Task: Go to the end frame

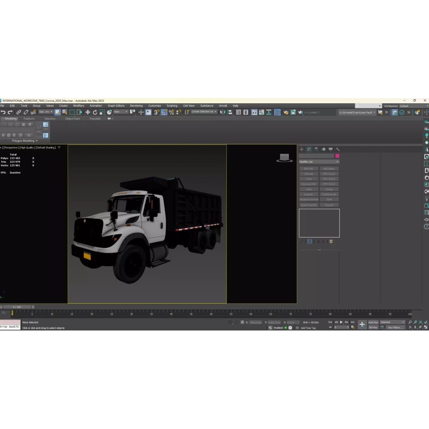Action: (352, 322)
